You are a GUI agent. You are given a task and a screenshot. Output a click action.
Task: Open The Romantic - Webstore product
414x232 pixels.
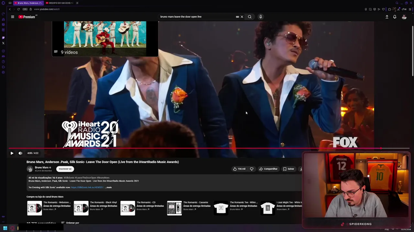click(x=49, y=208)
